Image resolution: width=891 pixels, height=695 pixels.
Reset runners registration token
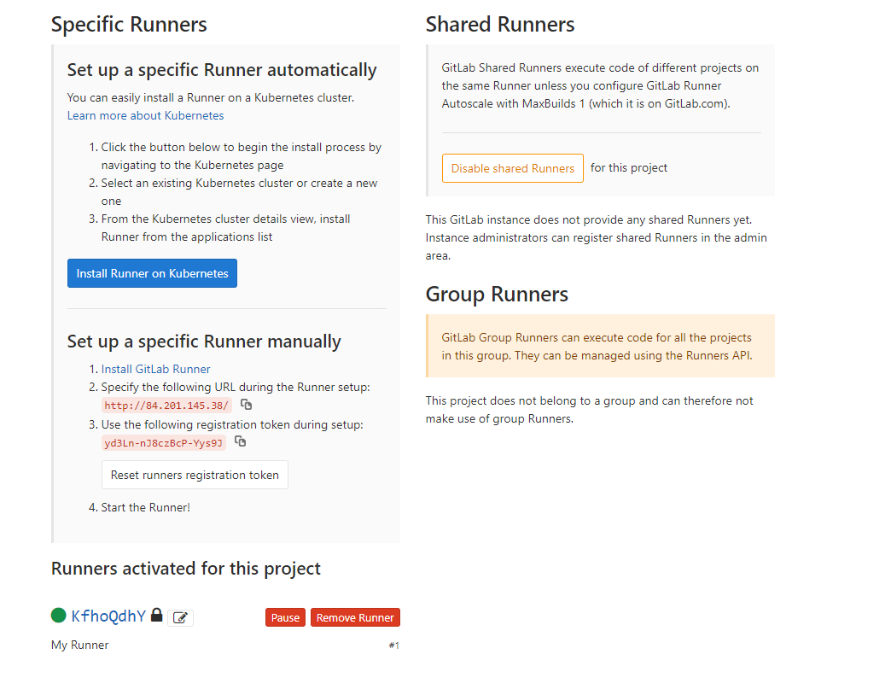coord(195,475)
